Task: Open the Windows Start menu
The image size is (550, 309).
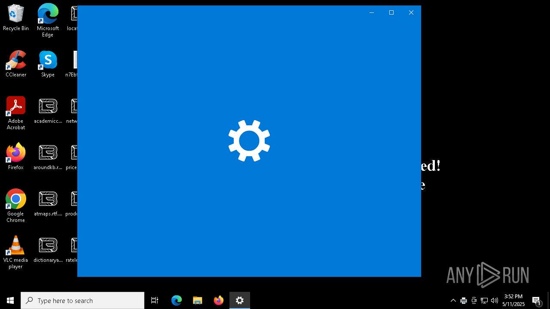Action: [x=10, y=300]
